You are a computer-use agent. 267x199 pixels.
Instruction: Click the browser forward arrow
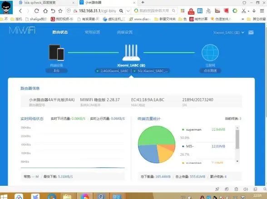click(28, 11)
